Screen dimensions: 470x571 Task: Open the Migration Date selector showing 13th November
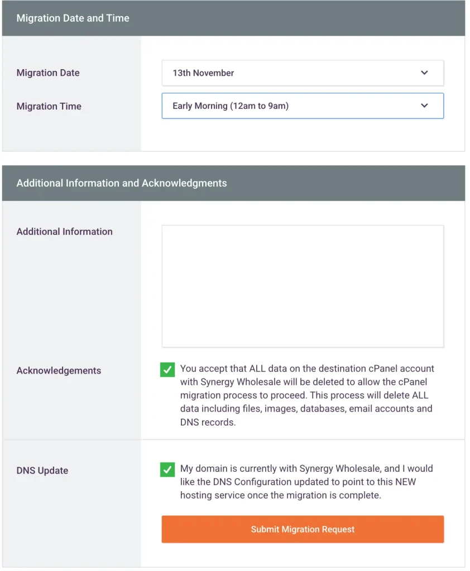303,72
